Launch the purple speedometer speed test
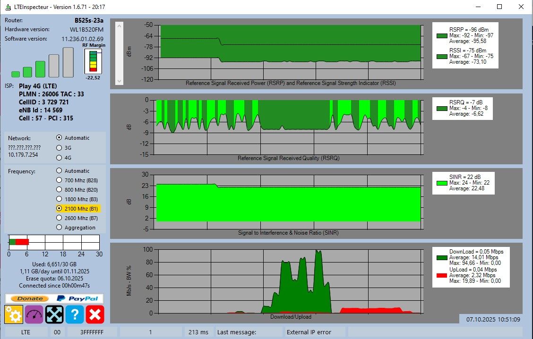The image size is (533, 339). tap(34, 314)
